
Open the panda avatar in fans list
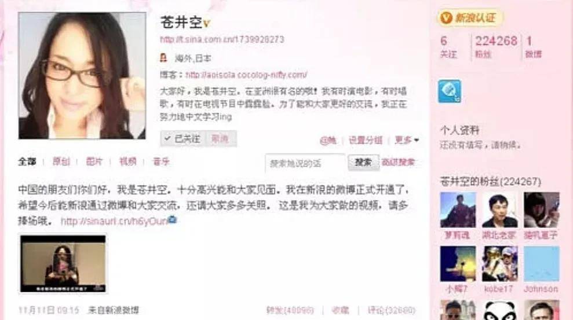tap(499, 310)
